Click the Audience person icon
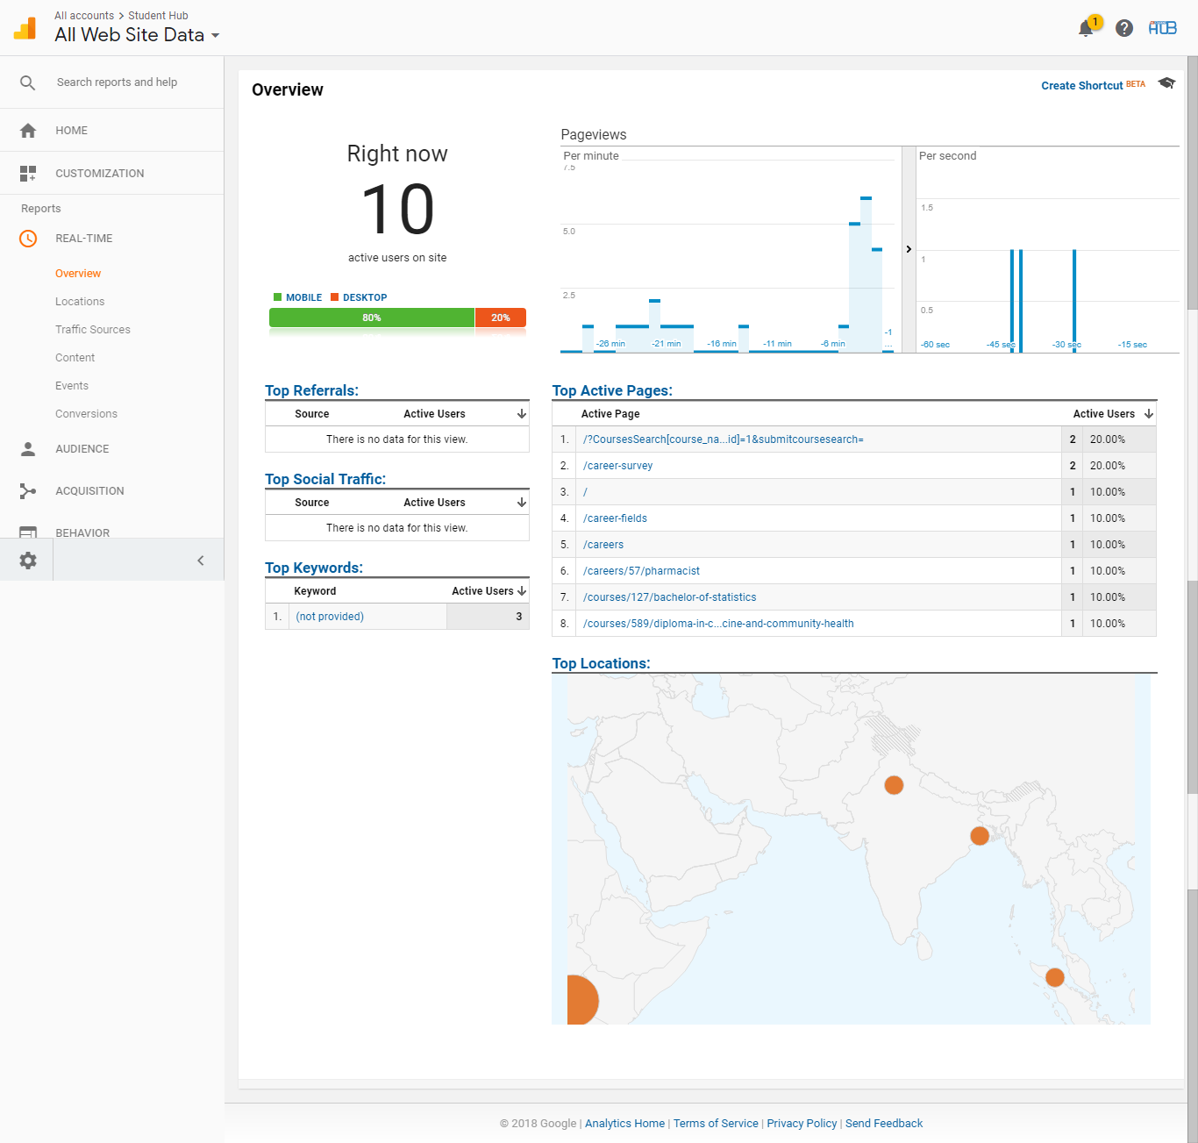This screenshot has height=1143, width=1198. pyautogui.click(x=28, y=449)
